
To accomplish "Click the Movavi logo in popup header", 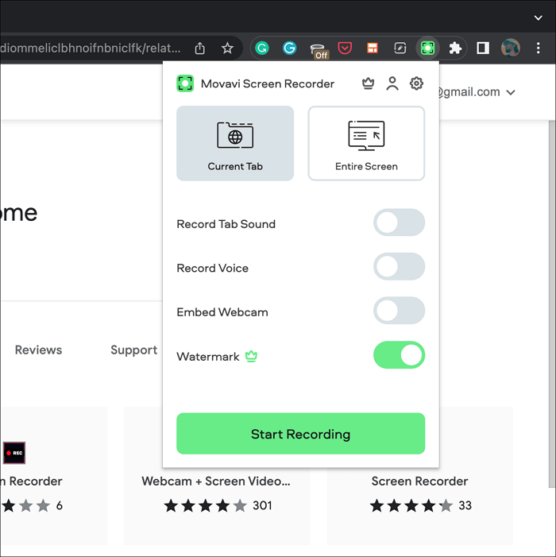I will tap(185, 83).
